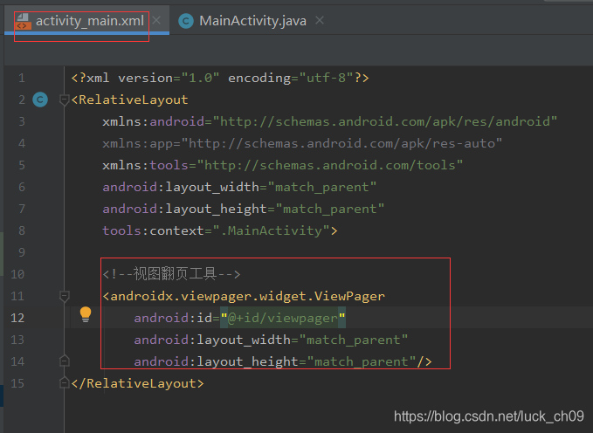This screenshot has width=593, height=433.
Task: Click the xmlns:app res-auto line
Action: (302, 143)
